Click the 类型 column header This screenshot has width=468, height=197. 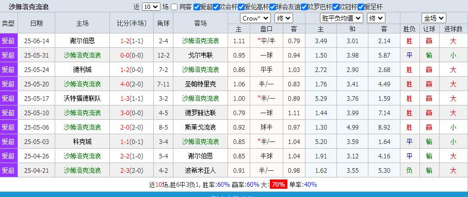coord(9,23)
